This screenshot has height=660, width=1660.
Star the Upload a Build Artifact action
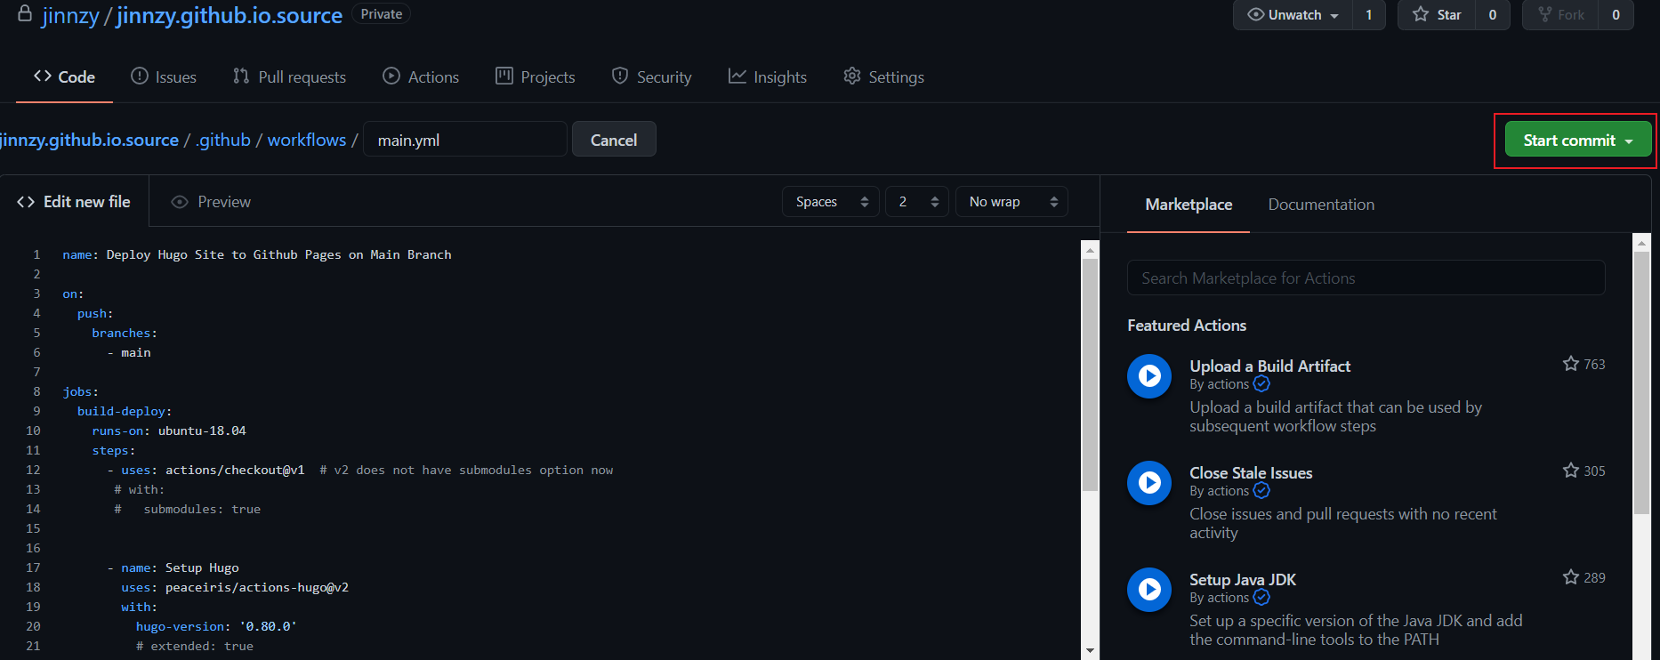tap(1570, 364)
